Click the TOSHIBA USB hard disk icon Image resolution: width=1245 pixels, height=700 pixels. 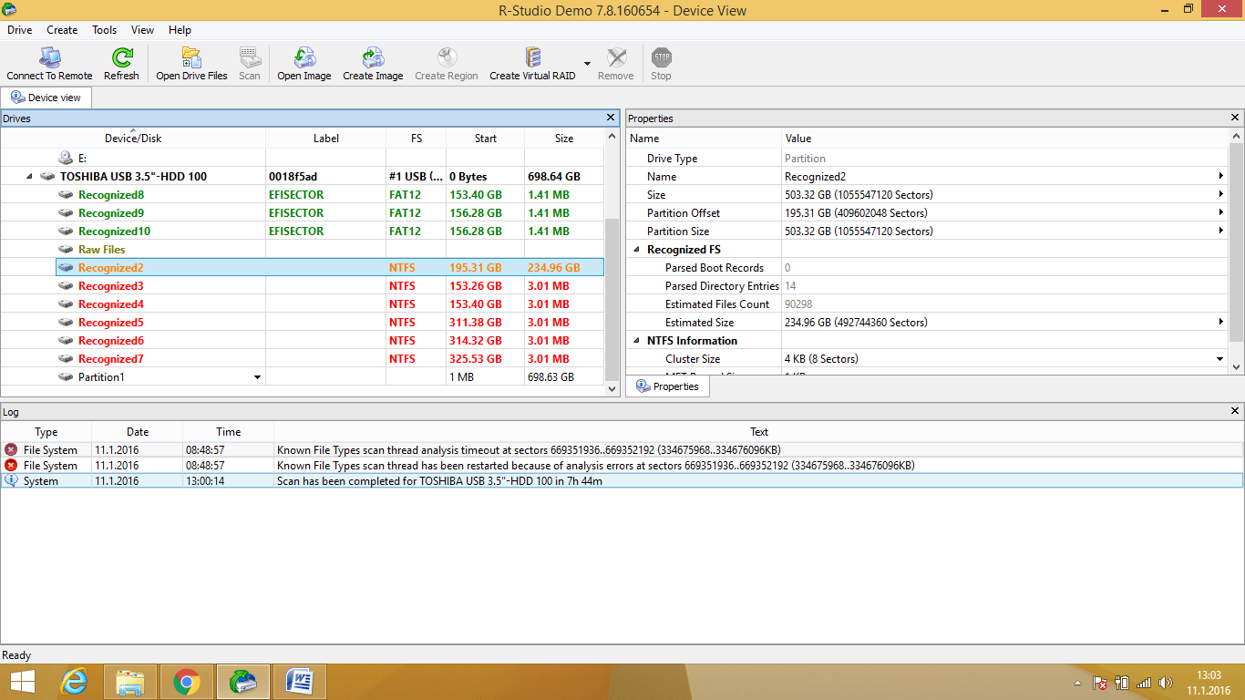[x=47, y=177]
